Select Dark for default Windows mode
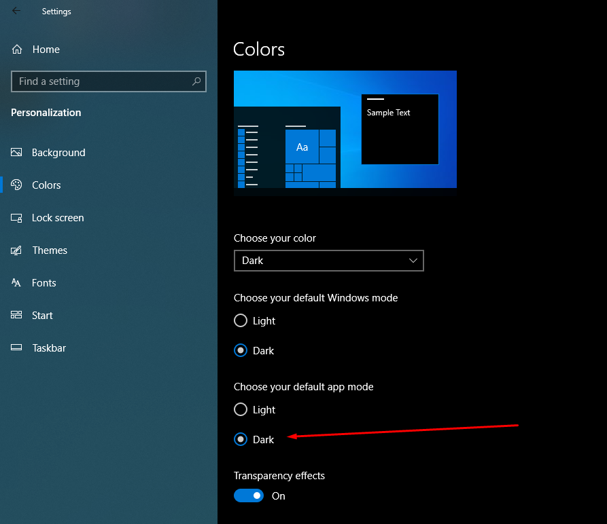Viewport: 607px width, 524px height. coord(241,350)
